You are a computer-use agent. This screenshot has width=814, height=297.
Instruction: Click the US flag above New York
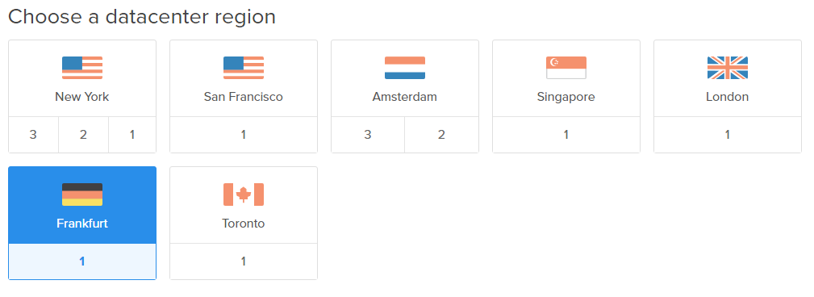coord(82,68)
